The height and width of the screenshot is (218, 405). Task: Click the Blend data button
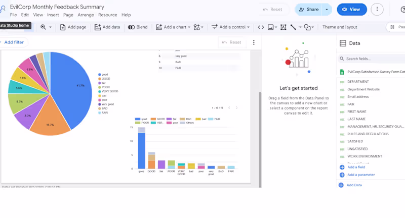point(138,27)
